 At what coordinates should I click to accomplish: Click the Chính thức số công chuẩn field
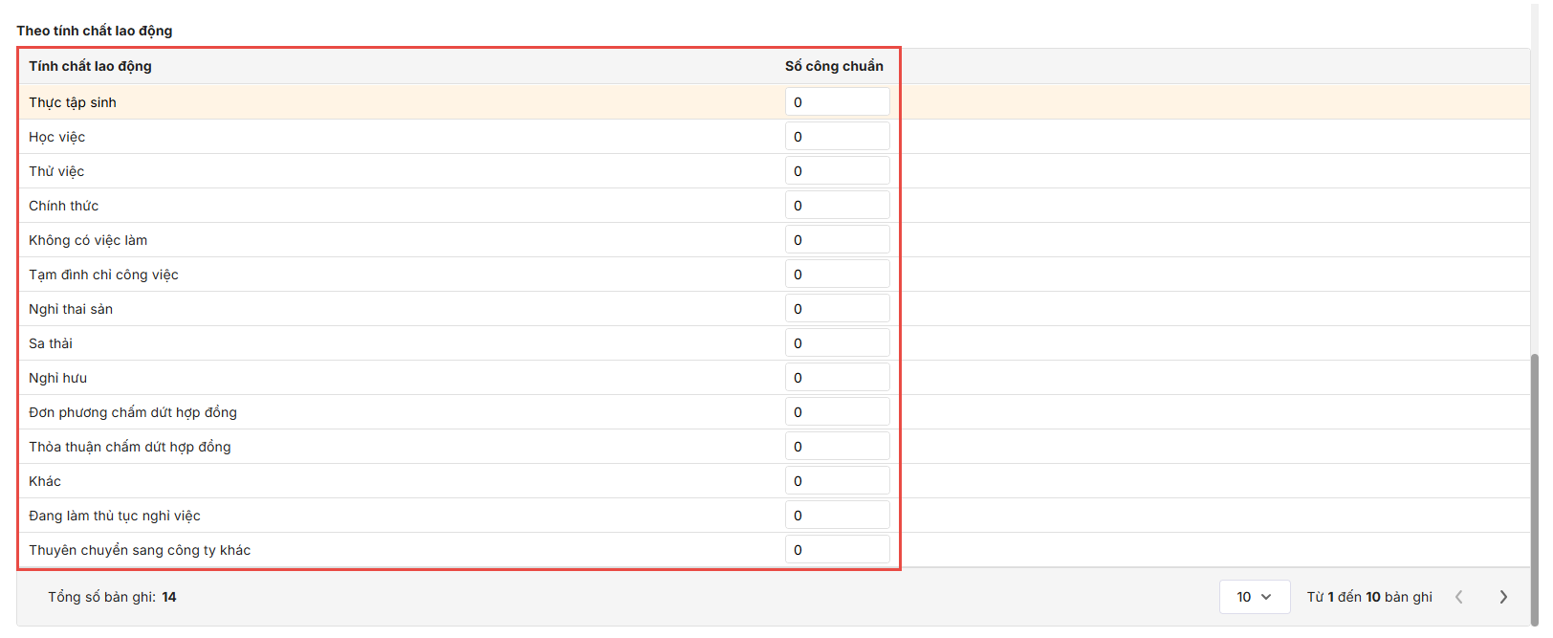[x=837, y=206]
